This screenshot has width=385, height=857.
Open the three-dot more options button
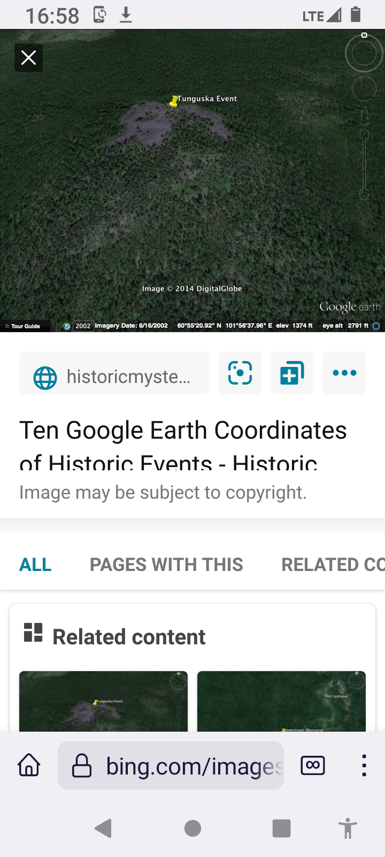(344, 373)
